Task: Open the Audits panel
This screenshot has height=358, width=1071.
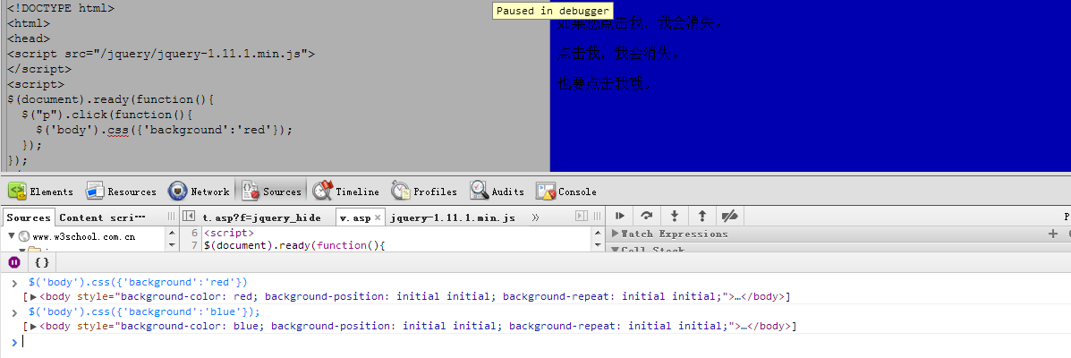Action: coord(497,192)
